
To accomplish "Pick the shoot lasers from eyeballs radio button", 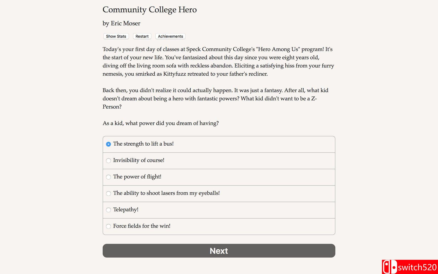I will pos(108,194).
